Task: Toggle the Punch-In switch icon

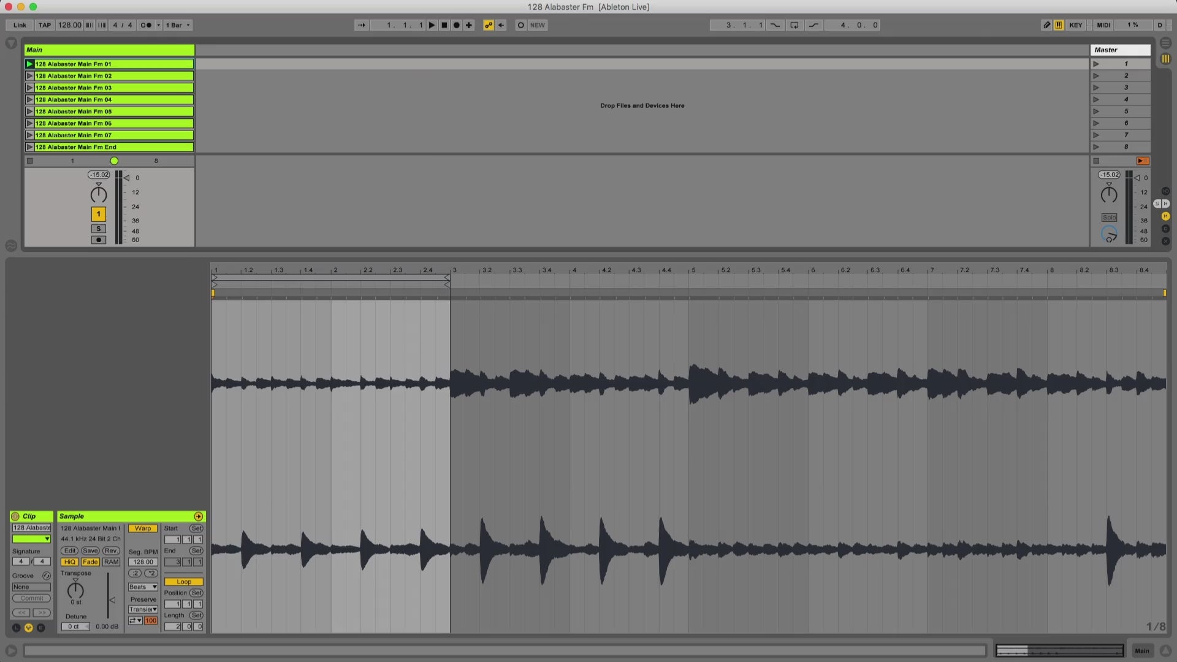Action: (775, 25)
